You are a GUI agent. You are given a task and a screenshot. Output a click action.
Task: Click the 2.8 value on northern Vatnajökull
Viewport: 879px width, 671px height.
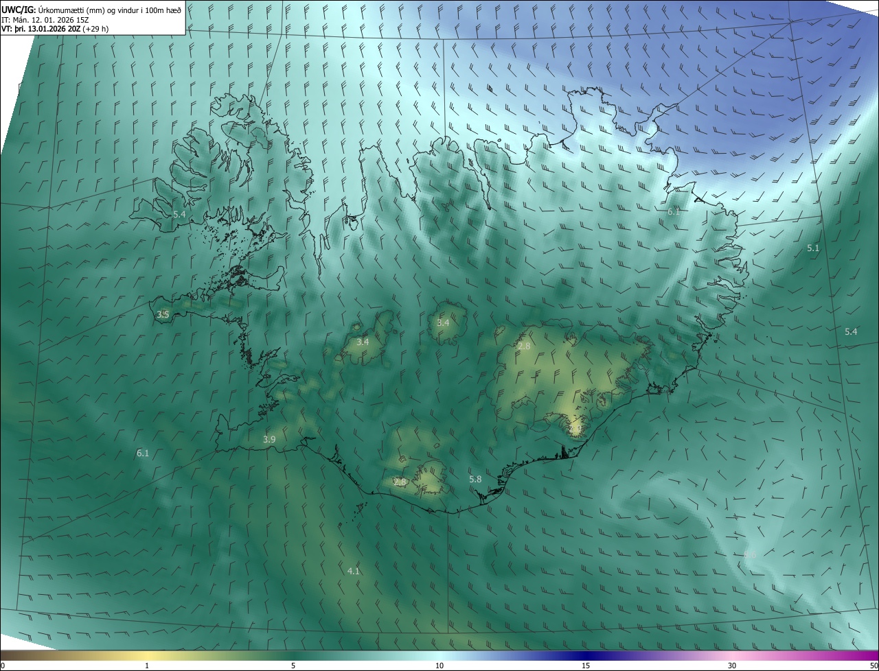524,346
